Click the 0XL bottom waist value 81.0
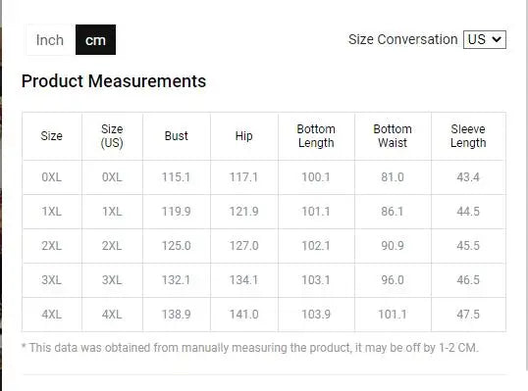 [x=393, y=177]
